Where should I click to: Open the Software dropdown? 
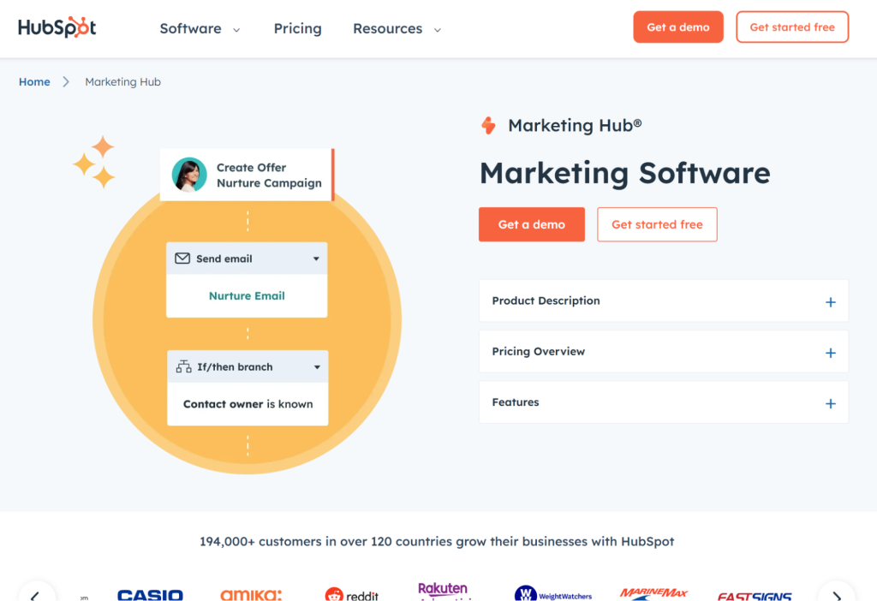point(199,28)
